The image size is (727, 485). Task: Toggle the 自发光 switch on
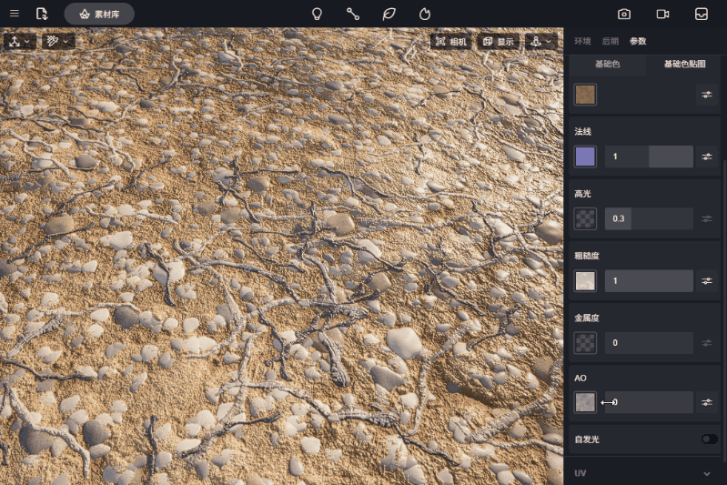click(x=709, y=440)
